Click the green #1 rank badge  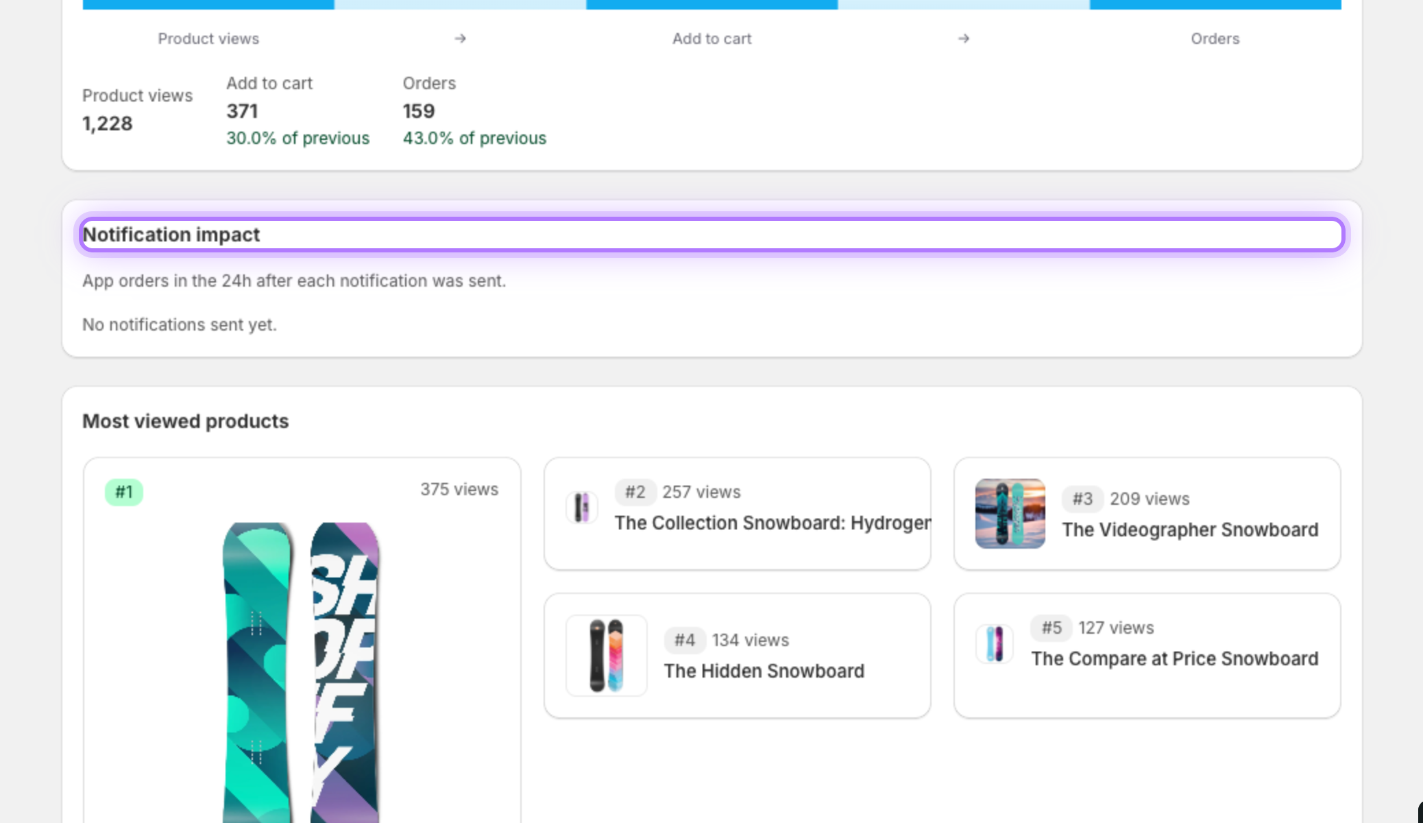[x=124, y=492]
